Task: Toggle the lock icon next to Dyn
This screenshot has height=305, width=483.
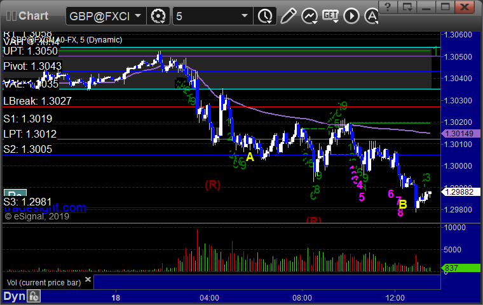Action: tap(34, 296)
